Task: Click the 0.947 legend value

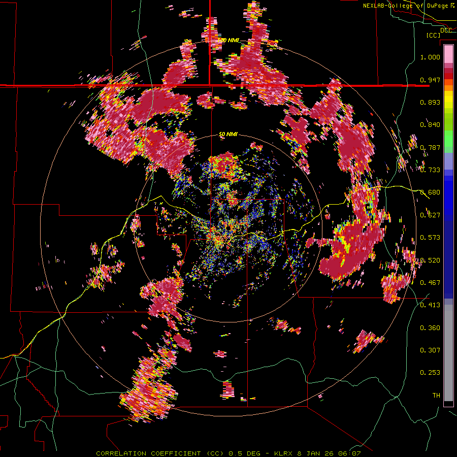Action: [430, 80]
